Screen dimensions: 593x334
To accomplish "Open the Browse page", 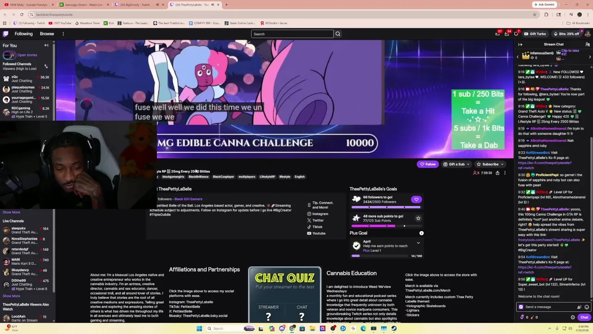I will (x=47, y=34).
